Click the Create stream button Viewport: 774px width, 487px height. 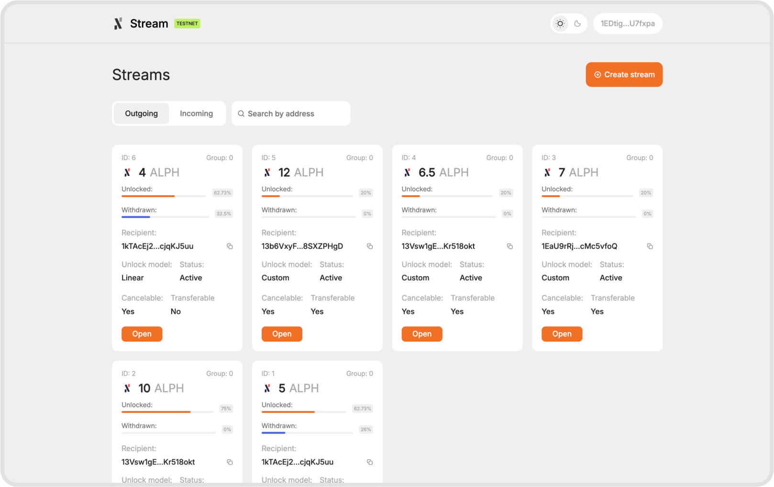624,75
